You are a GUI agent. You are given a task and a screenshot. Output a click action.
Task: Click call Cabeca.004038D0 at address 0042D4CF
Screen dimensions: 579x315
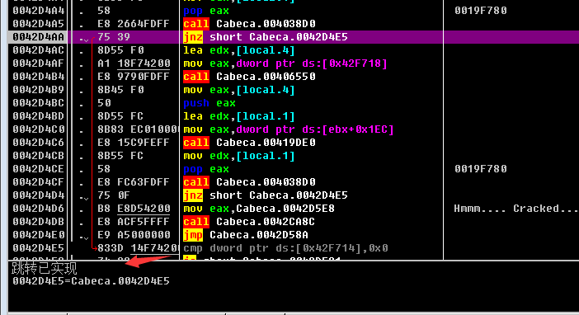click(249, 182)
